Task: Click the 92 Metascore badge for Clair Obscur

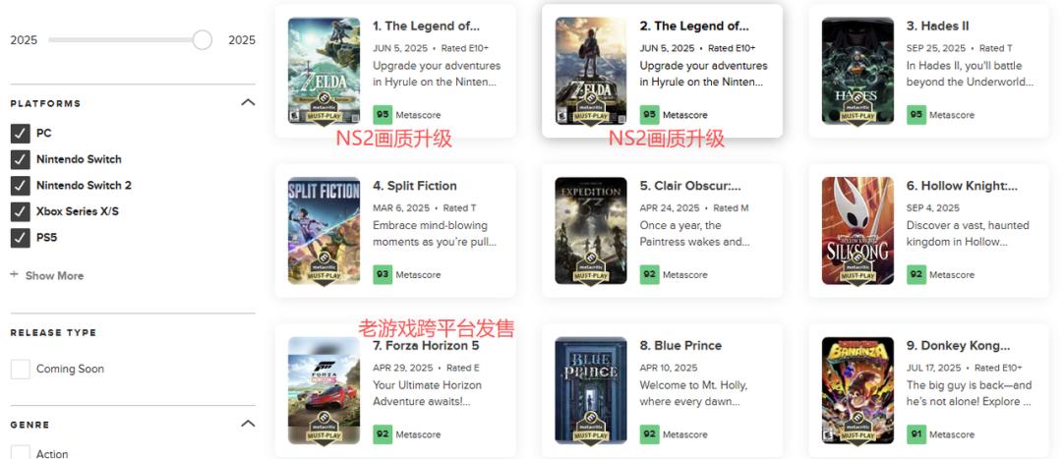Action: (650, 274)
